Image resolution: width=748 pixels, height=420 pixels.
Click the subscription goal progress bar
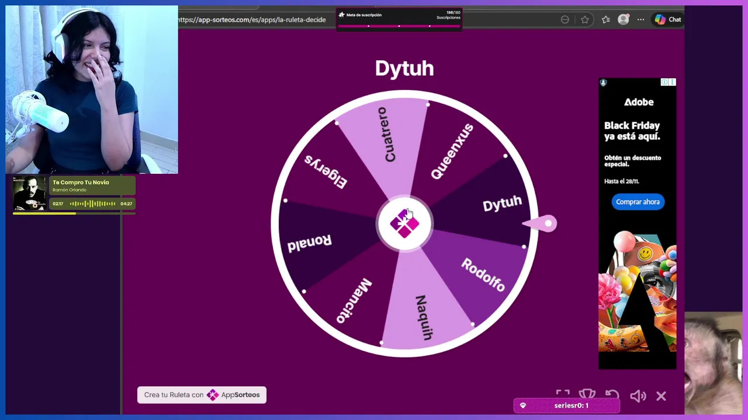tap(399, 26)
